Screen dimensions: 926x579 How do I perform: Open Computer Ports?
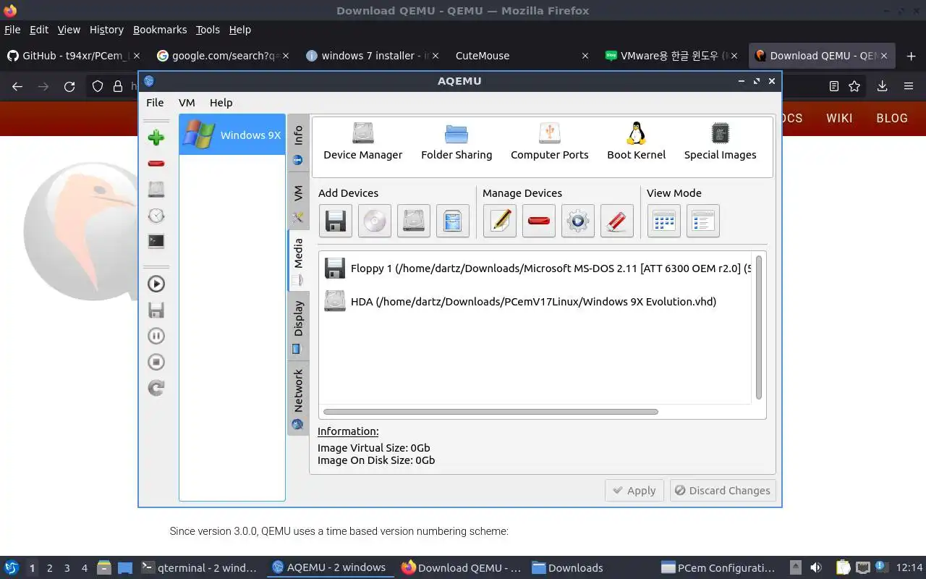[550, 141]
